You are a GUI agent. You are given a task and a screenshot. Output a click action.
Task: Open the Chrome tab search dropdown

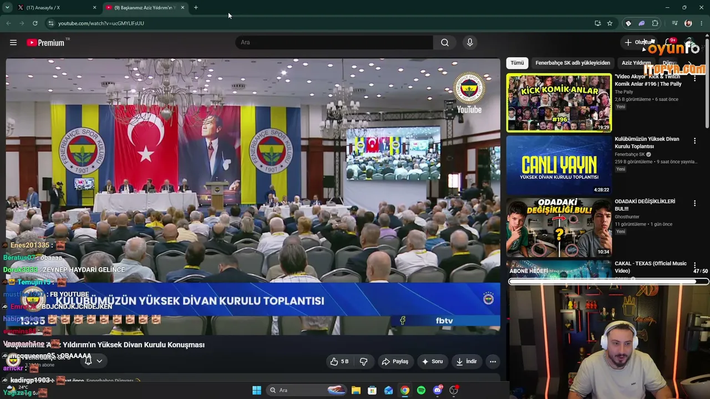tap(8, 8)
